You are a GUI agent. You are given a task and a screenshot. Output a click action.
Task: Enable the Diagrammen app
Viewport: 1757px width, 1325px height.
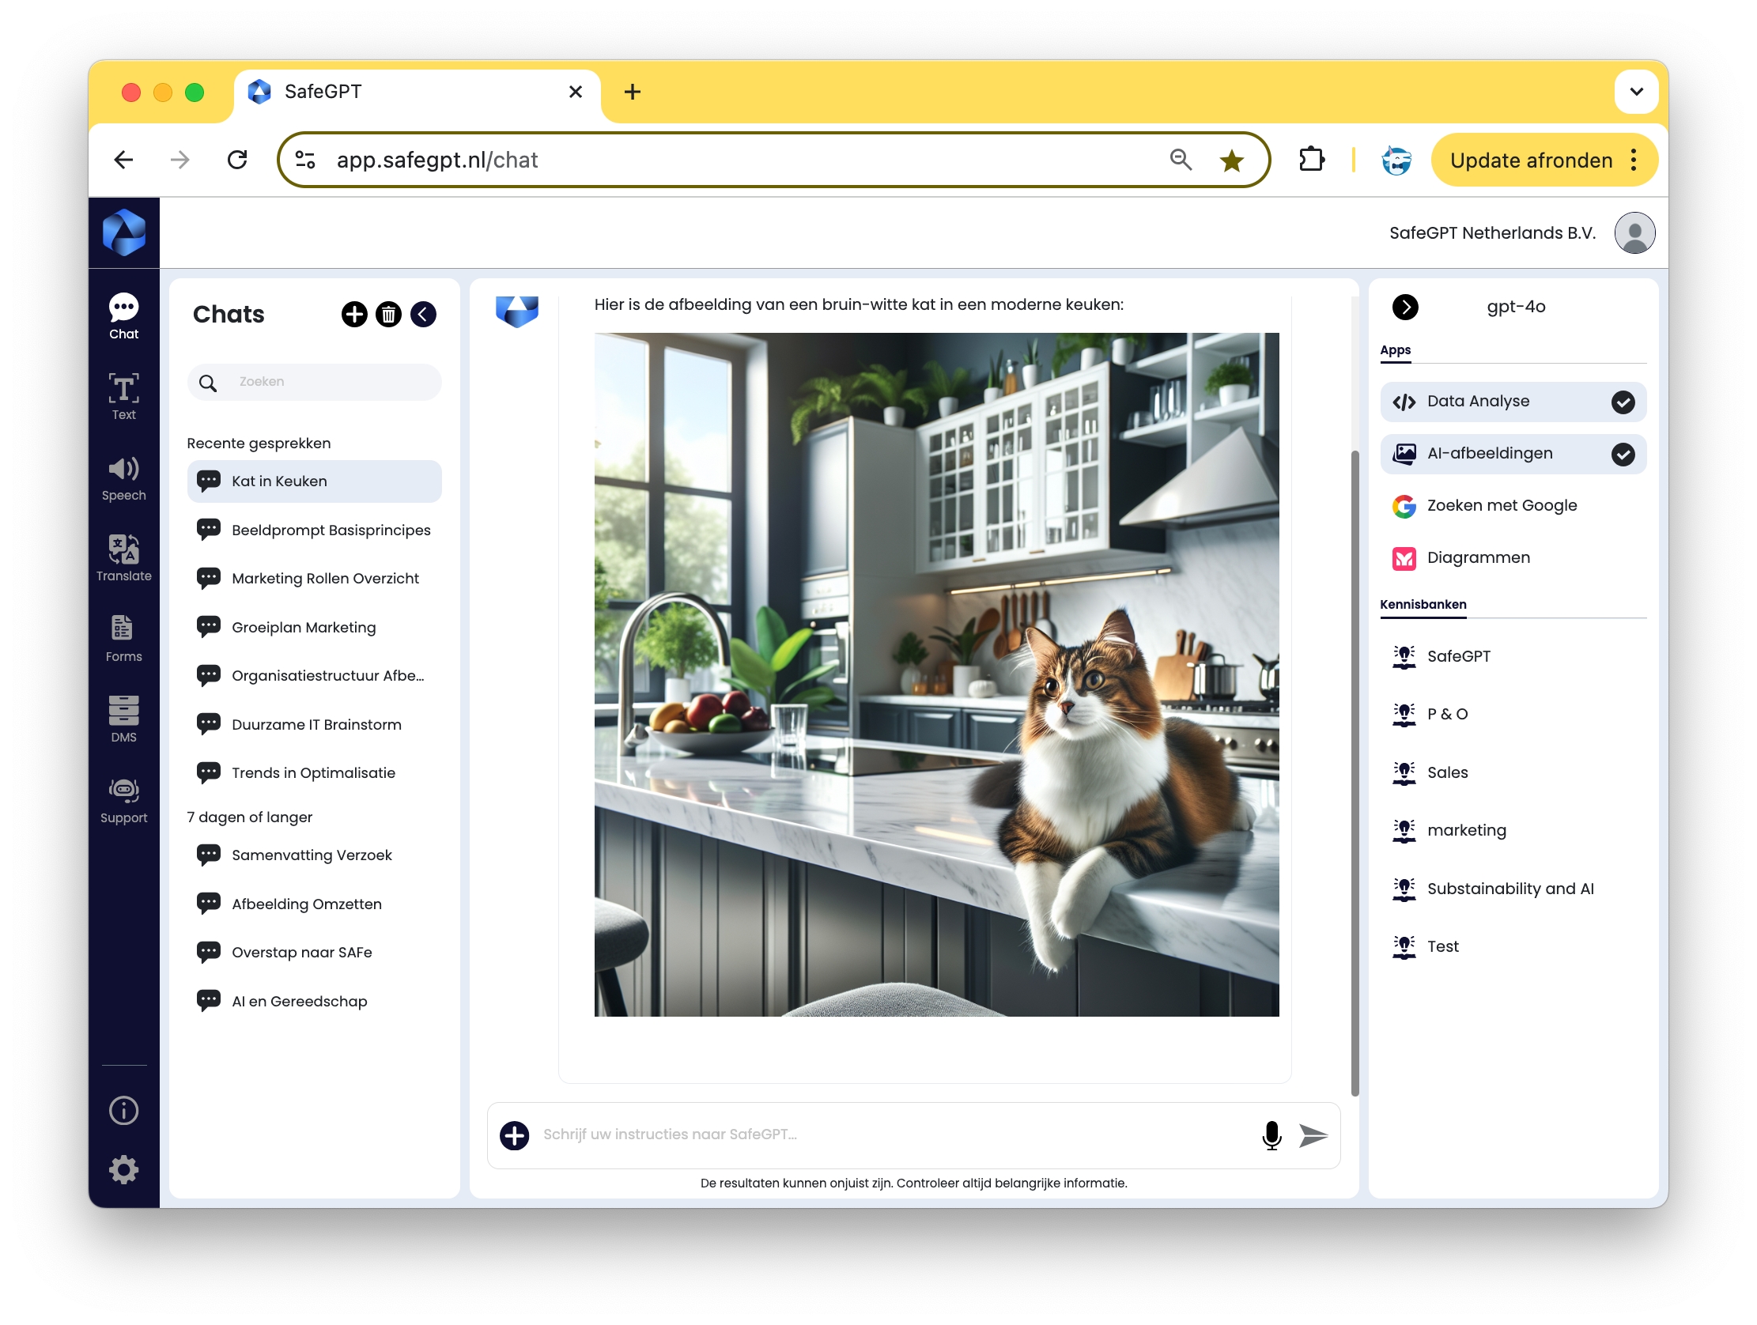point(1513,557)
